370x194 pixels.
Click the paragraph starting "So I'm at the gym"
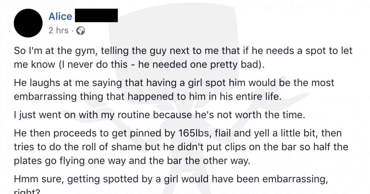(x=183, y=58)
